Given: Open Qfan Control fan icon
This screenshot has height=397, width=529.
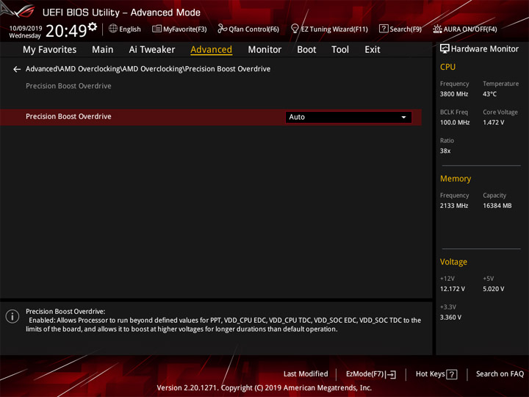Looking at the screenshot, I should [222, 29].
